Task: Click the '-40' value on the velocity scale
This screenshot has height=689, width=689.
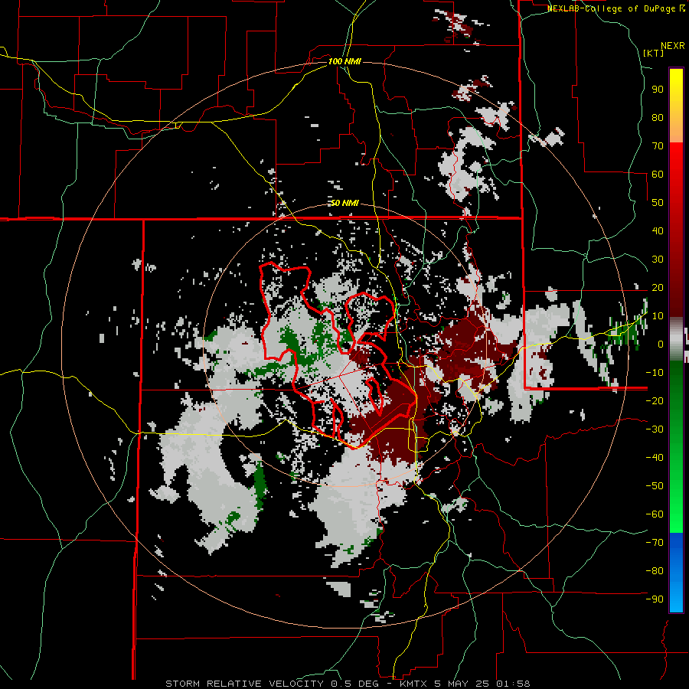Action: [x=655, y=458]
